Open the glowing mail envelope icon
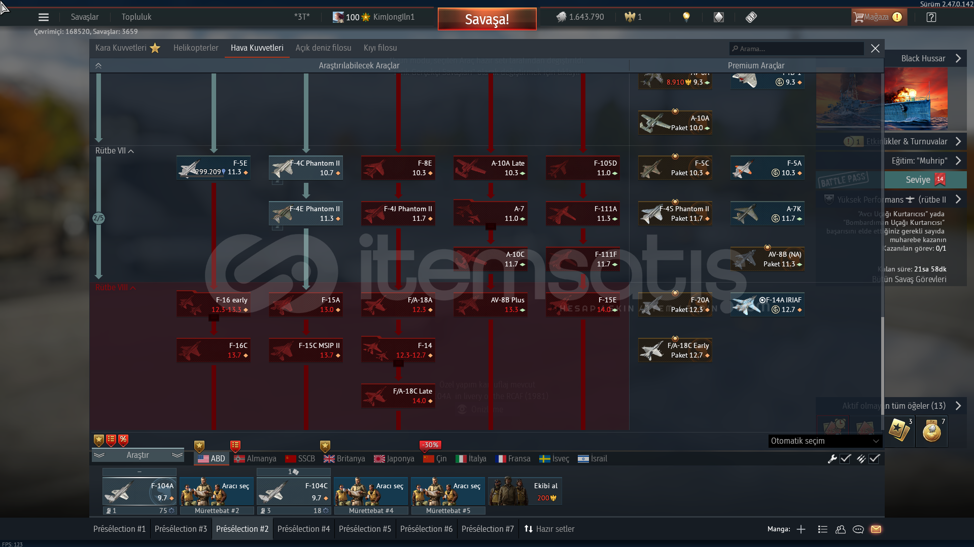This screenshot has height=547, width=974. pyautogui.click(x=876, y=529)
